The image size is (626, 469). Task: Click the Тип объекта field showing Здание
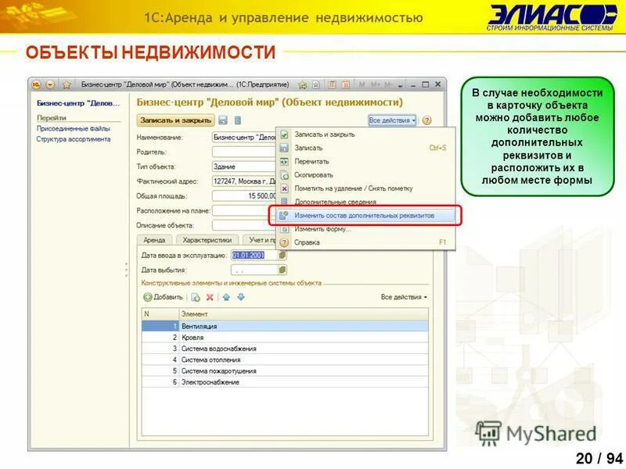click(x=244, y=166)
